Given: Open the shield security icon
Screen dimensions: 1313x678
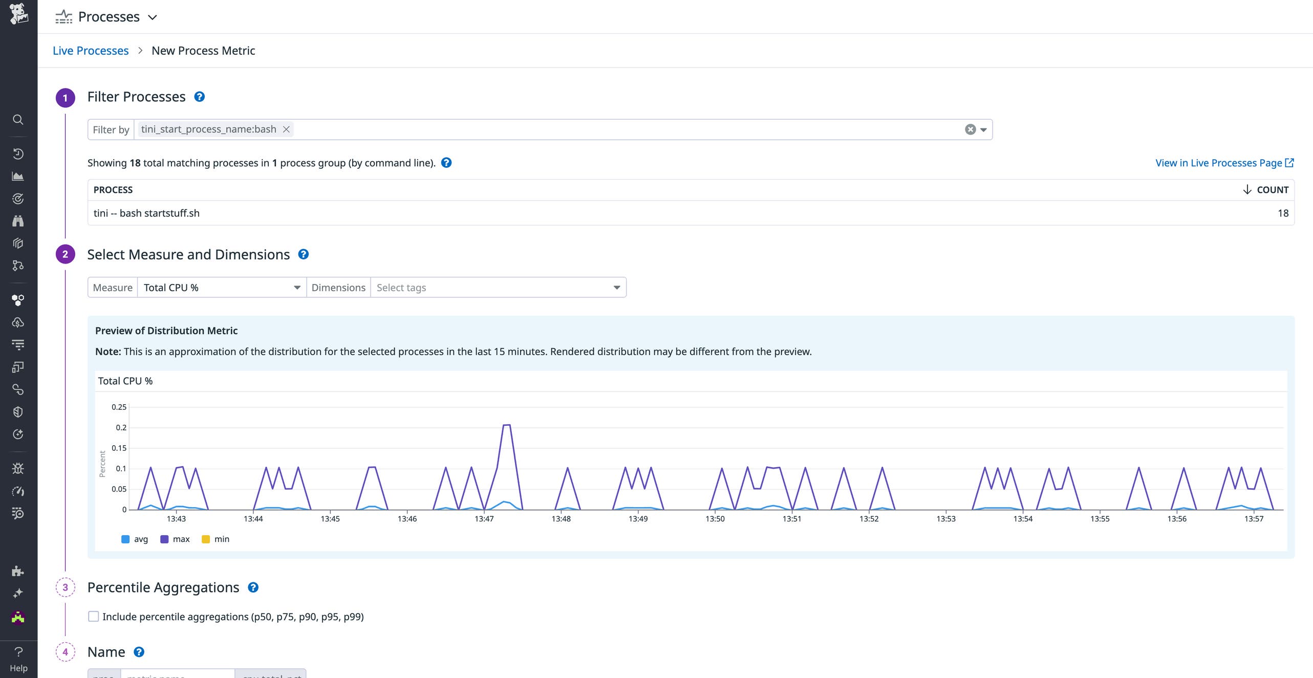Looking at the screenshot, I should click(18, 412).
